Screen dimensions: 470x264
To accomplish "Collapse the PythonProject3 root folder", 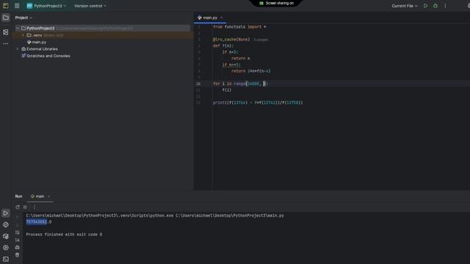I will [18, 28].
